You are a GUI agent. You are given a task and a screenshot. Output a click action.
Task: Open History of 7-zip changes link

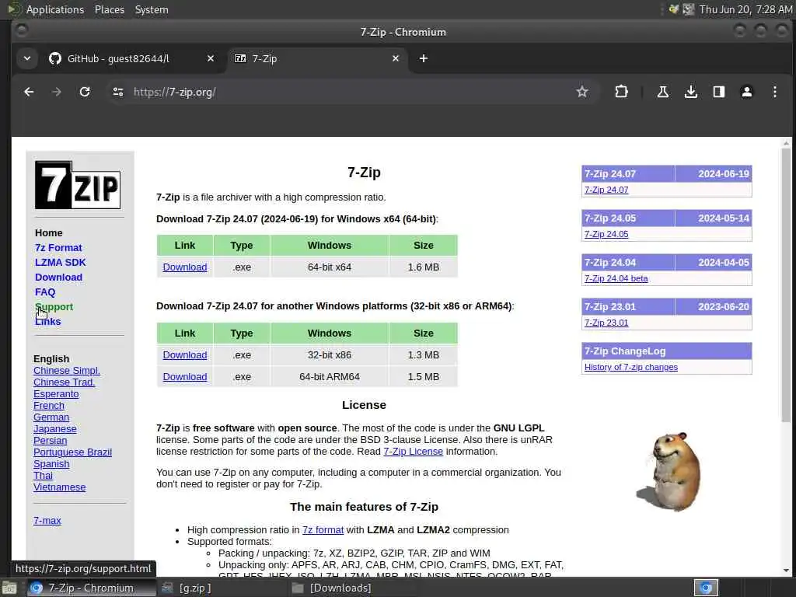pos(631,367)
